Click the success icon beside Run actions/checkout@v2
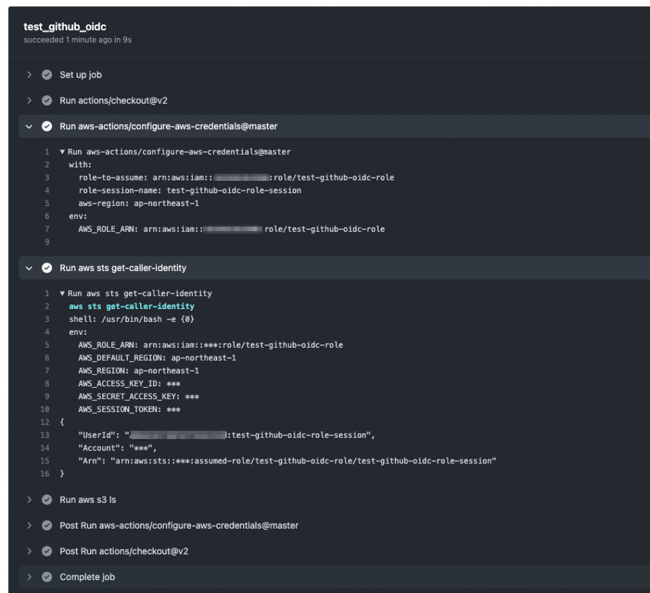 [47, 100]
